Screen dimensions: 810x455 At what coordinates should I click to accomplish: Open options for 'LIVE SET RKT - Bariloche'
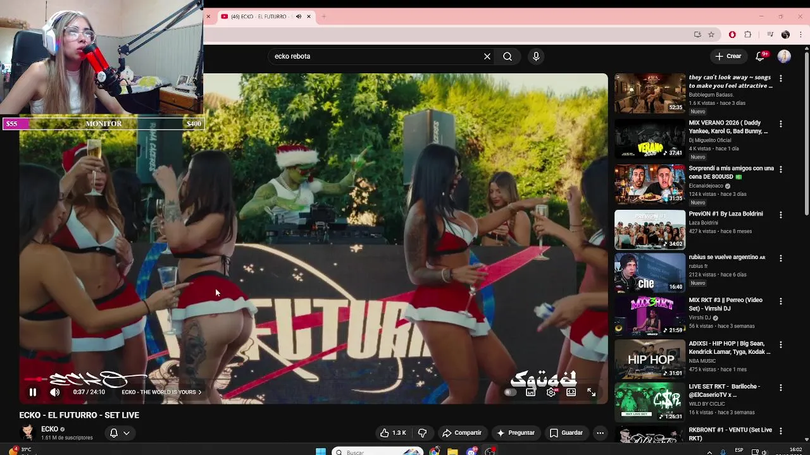point(781,387)
